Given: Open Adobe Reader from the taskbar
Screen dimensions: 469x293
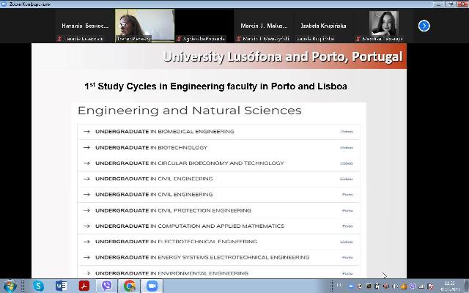Looking at the screenshot, I should pyautogui.click(x=84, y=286).
